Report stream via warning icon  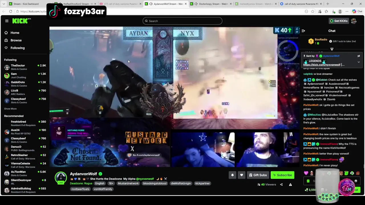point(290,184)
